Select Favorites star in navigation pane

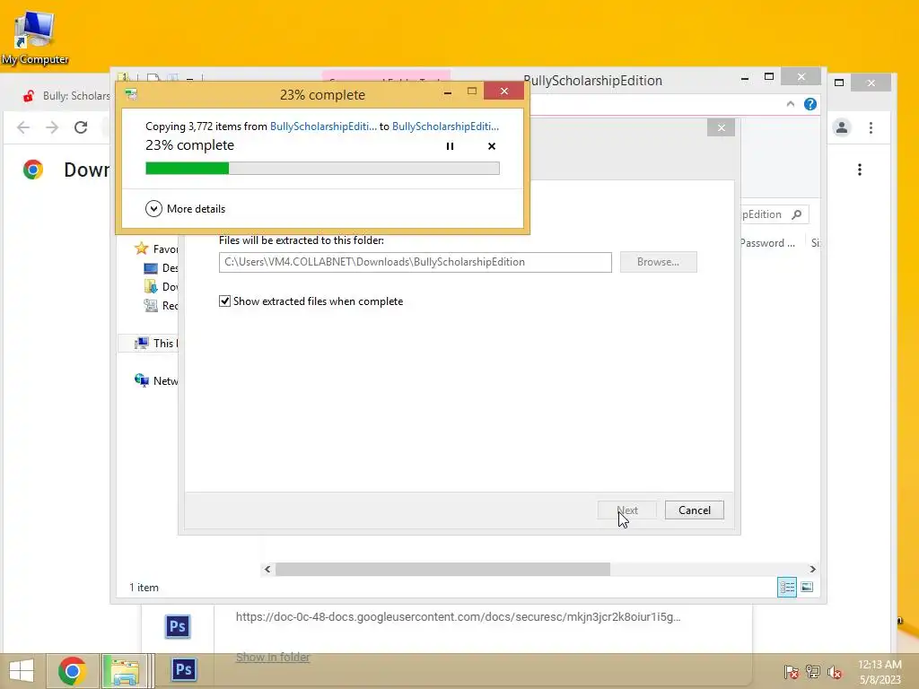(x=141, y=249)
